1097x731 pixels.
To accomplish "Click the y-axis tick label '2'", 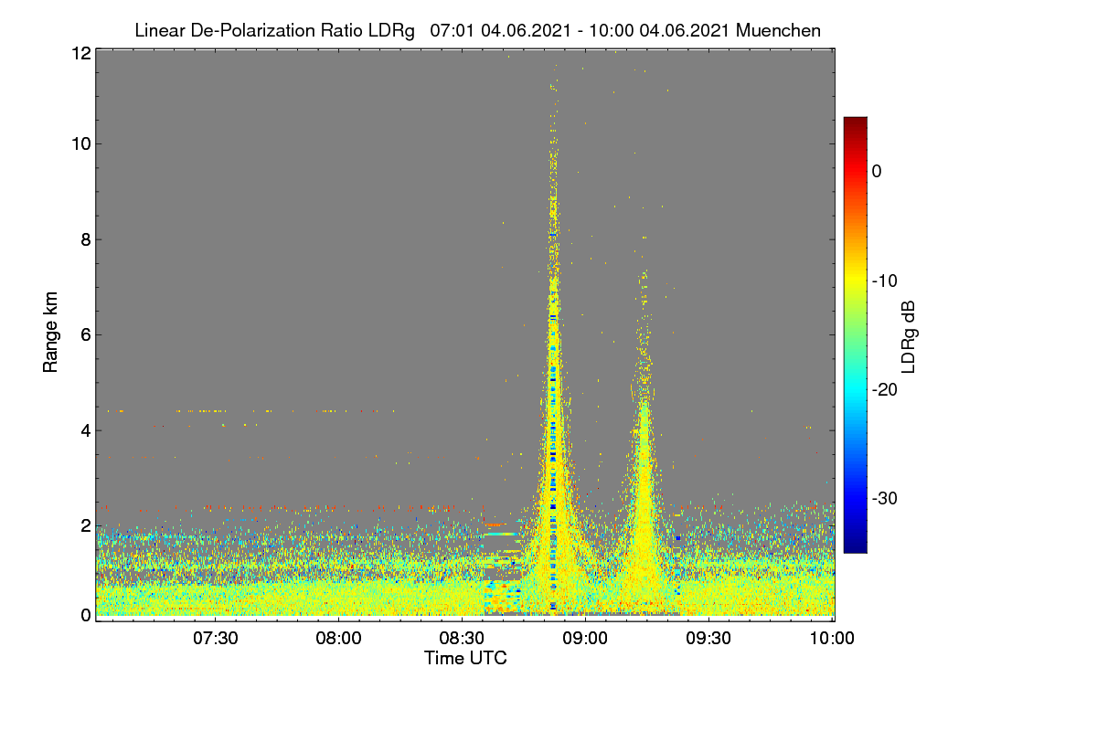I will 85,525.
